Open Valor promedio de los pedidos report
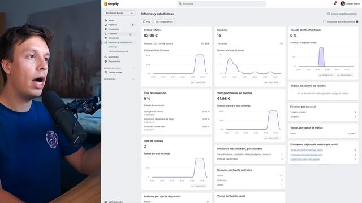The width and height of the screenshot is (362, 203). (x=235, y=93)
